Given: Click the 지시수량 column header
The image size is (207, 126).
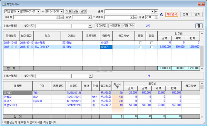Looking at the screenshot, I should point(118,86).
